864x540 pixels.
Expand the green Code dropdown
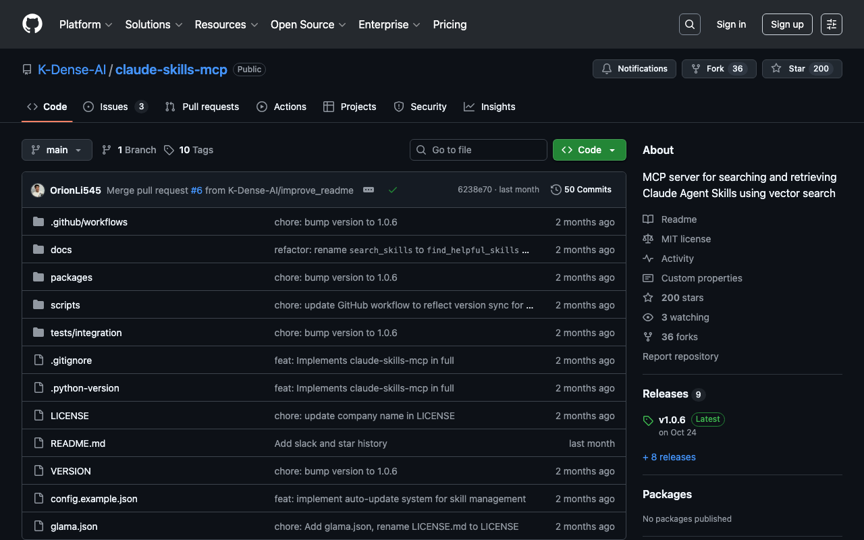click(589, 150)
